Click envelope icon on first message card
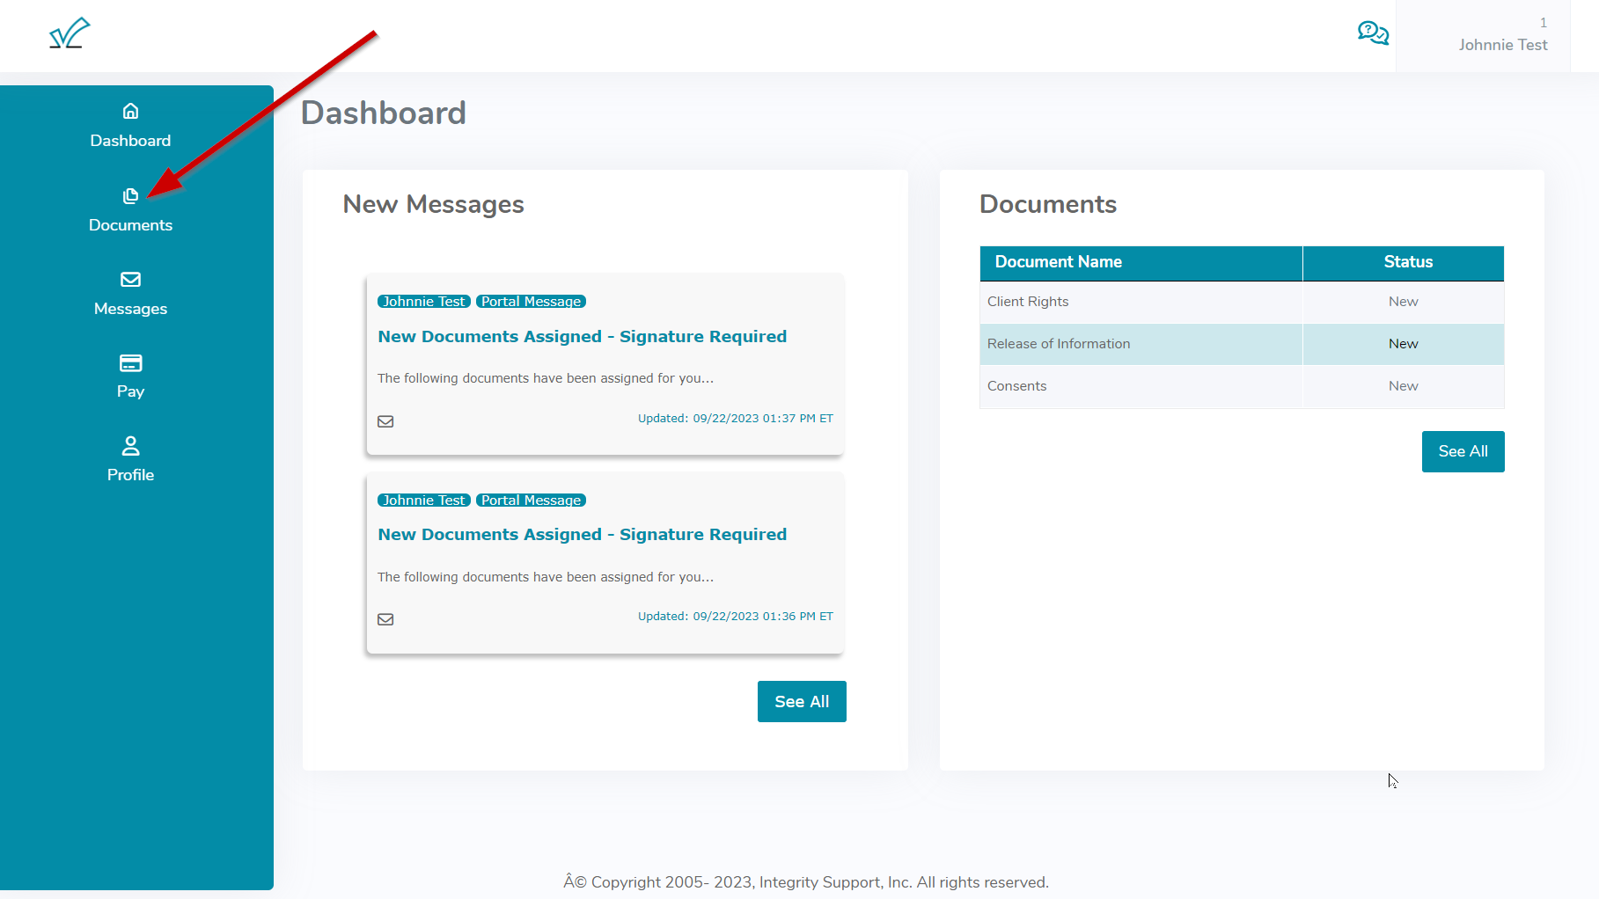 coord(385,421)
